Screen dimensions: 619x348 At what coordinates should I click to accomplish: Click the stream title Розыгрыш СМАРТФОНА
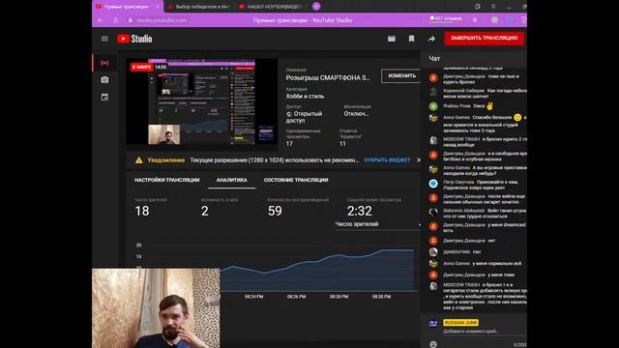[x=328, y=77]
